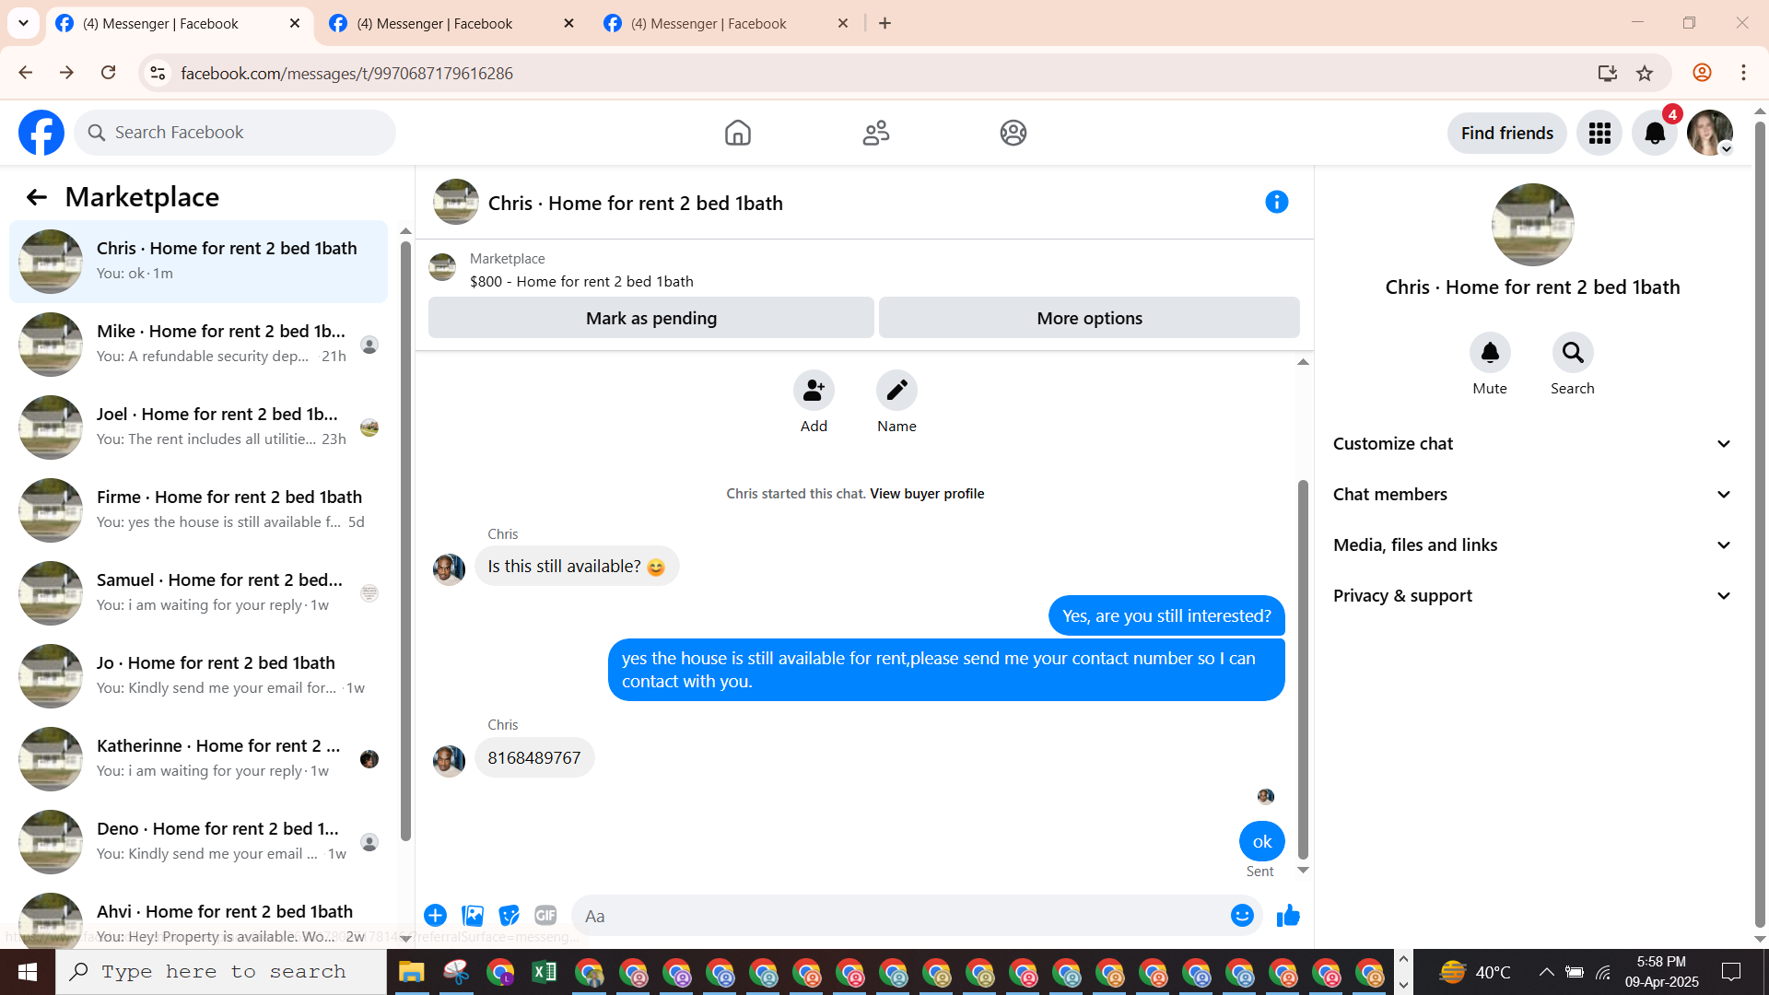
Task: Install app icon in address bar
Action: [1608, 73]
